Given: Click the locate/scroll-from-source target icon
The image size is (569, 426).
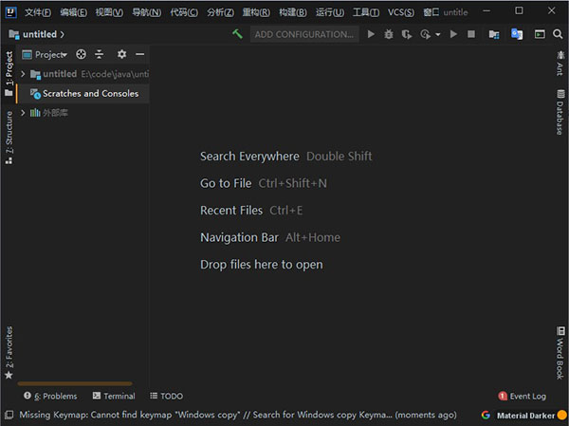Looking at the screenshot, I should [x=81, y=54].
